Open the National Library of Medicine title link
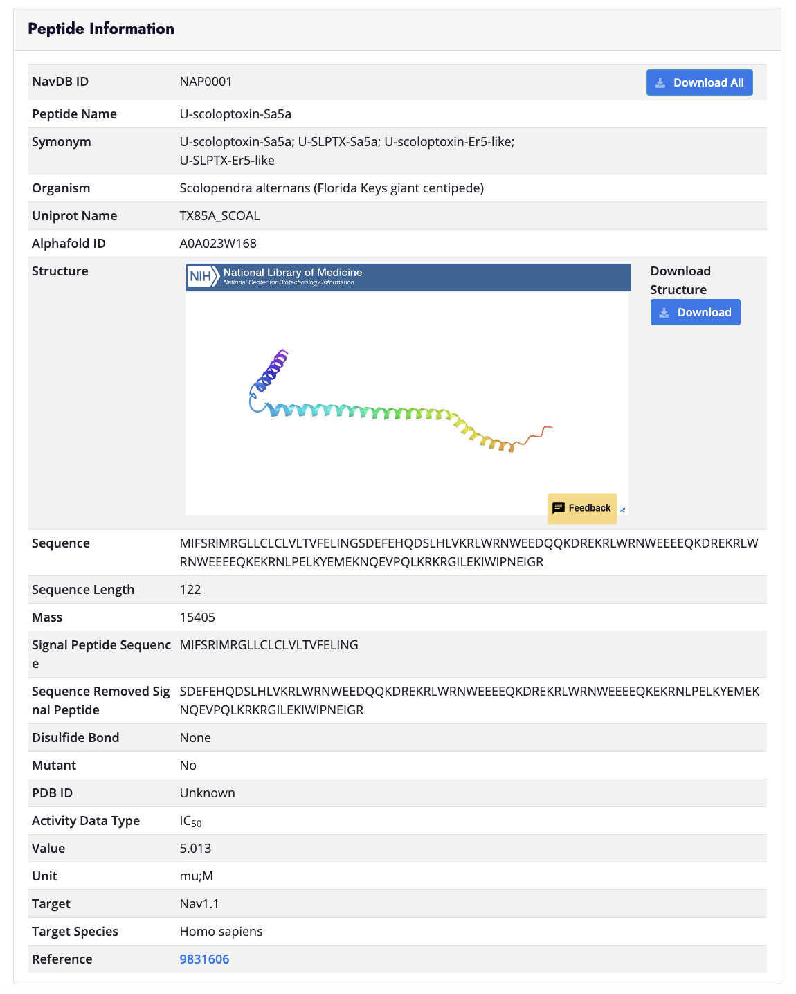The width and height of the screenshot is (796, 994). point(292,273)
